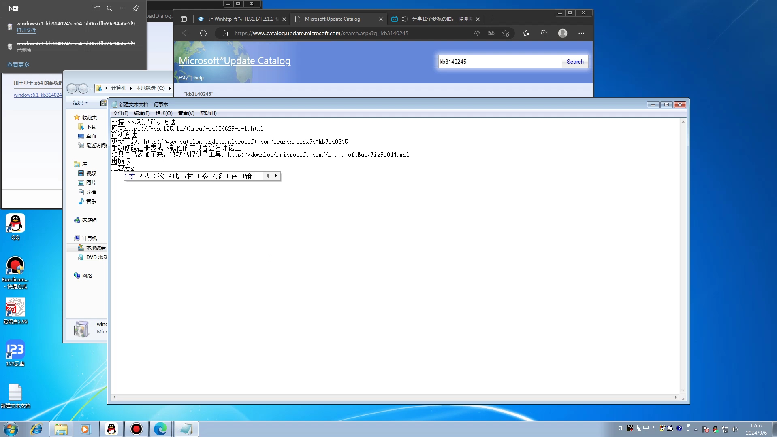
Task: Toggle read aloud icon in address bar
Action: (x=476, y=33)
